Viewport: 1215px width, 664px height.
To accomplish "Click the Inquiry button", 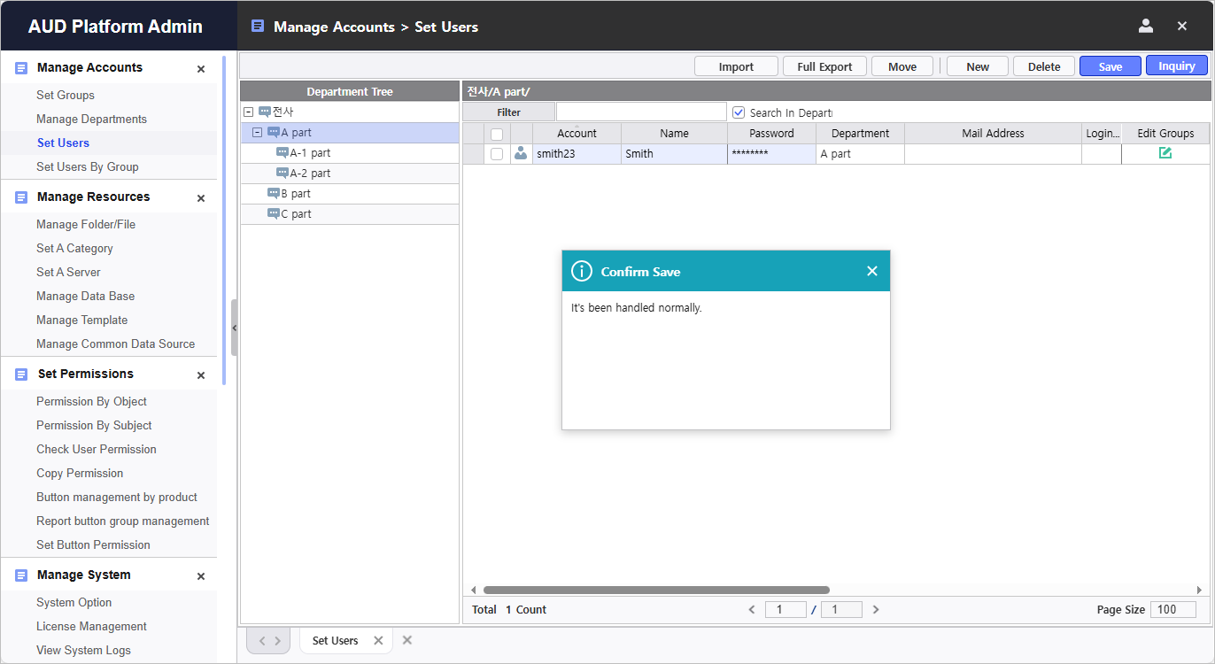I will pyautogui.click(x=1177, y=66).
